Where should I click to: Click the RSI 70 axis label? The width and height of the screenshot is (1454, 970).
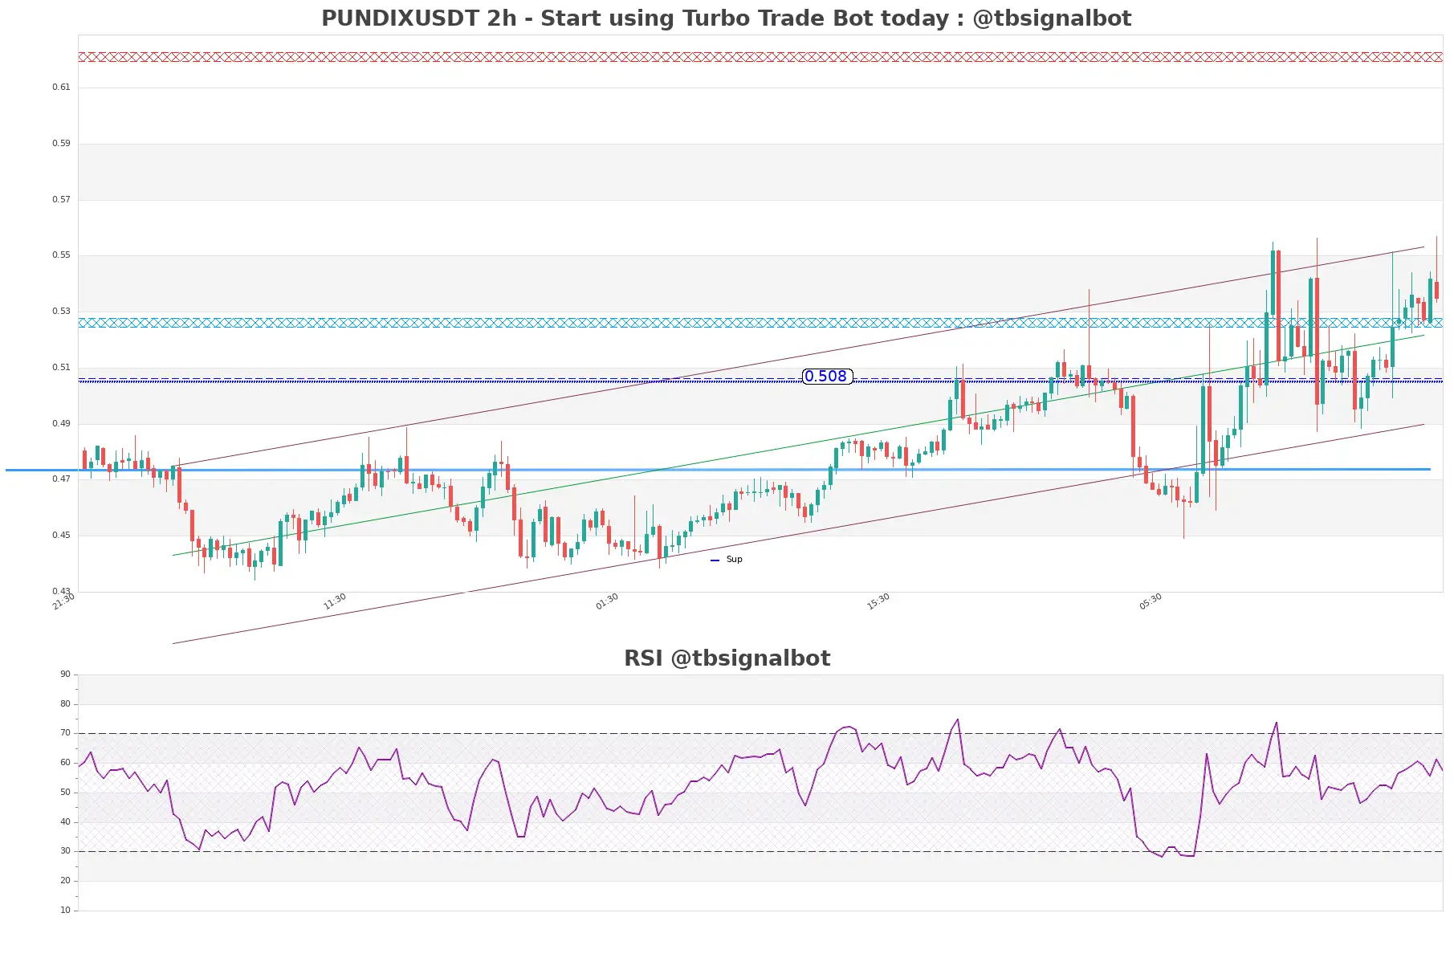(65, 733)
